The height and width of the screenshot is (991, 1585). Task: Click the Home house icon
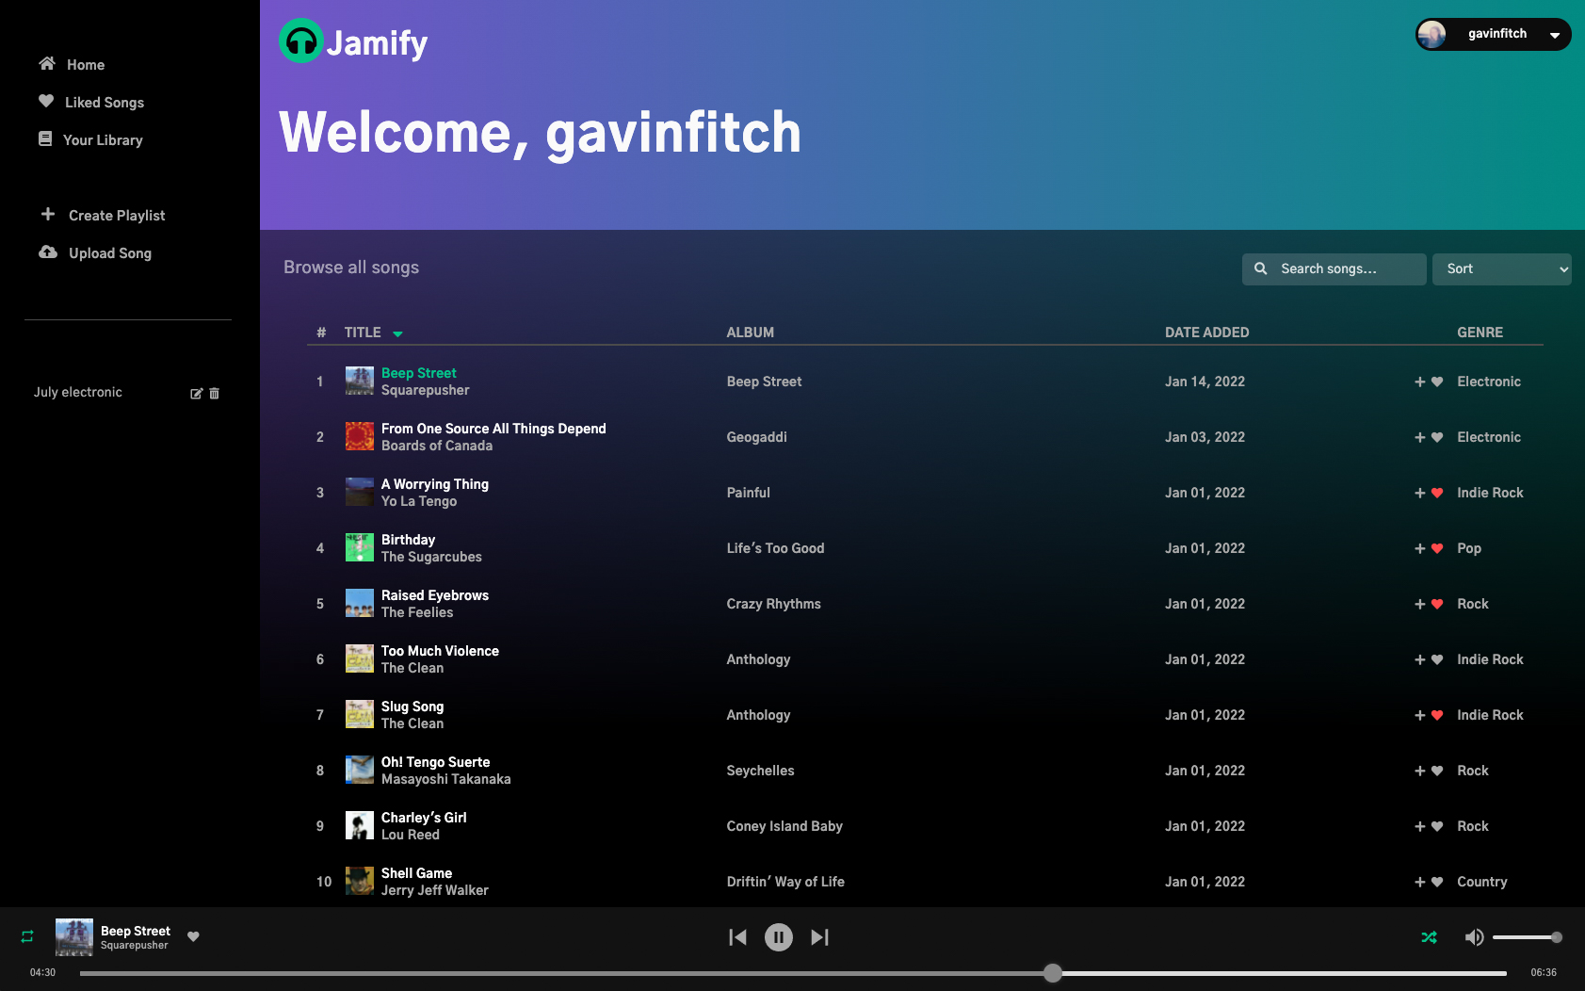47,63
